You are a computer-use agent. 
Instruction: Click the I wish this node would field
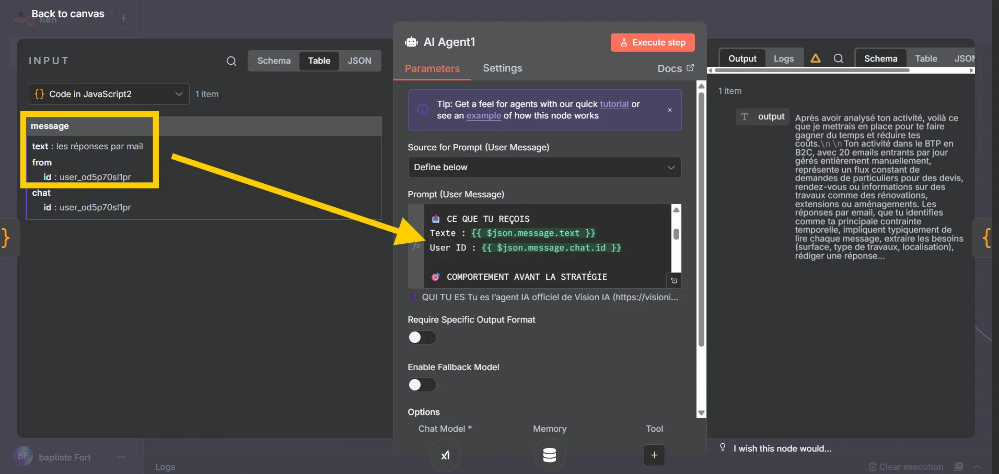click(x=783, y=448)
